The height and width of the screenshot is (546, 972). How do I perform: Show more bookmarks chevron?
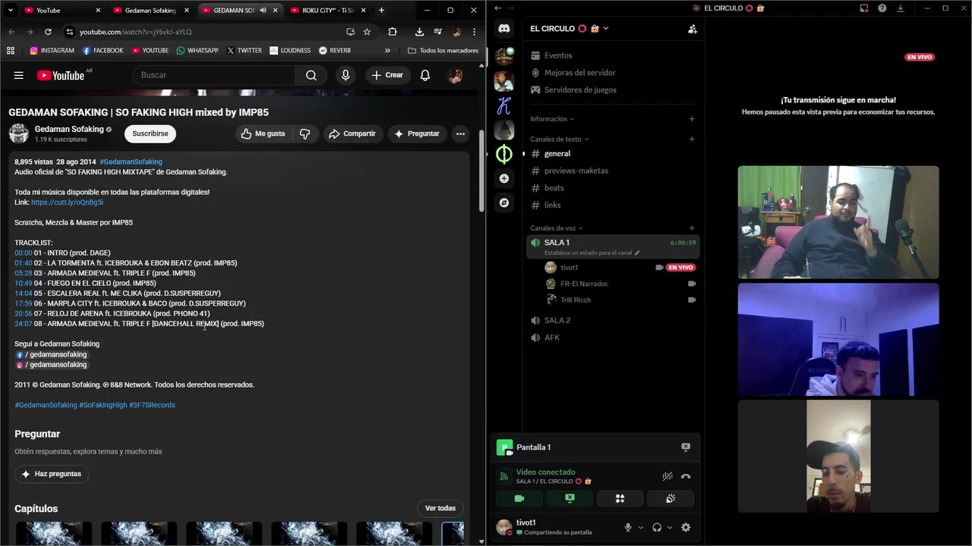click(387, 51)
